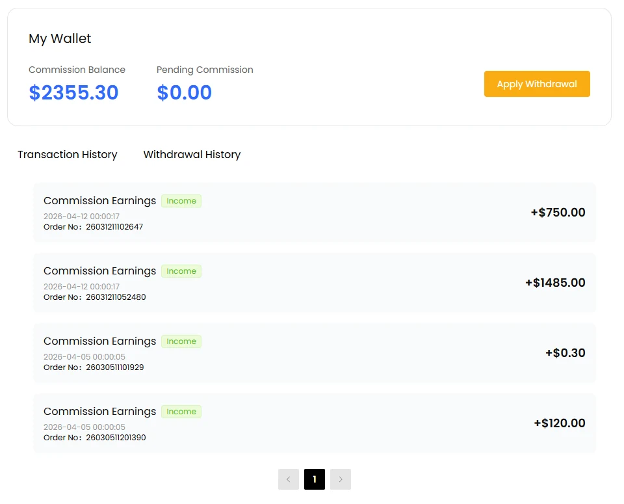Image resolution: width=624 pixels, height=504 pixels.
Task: Click the Commission Earnings title on the +$0.30 row
Action: 99,341
